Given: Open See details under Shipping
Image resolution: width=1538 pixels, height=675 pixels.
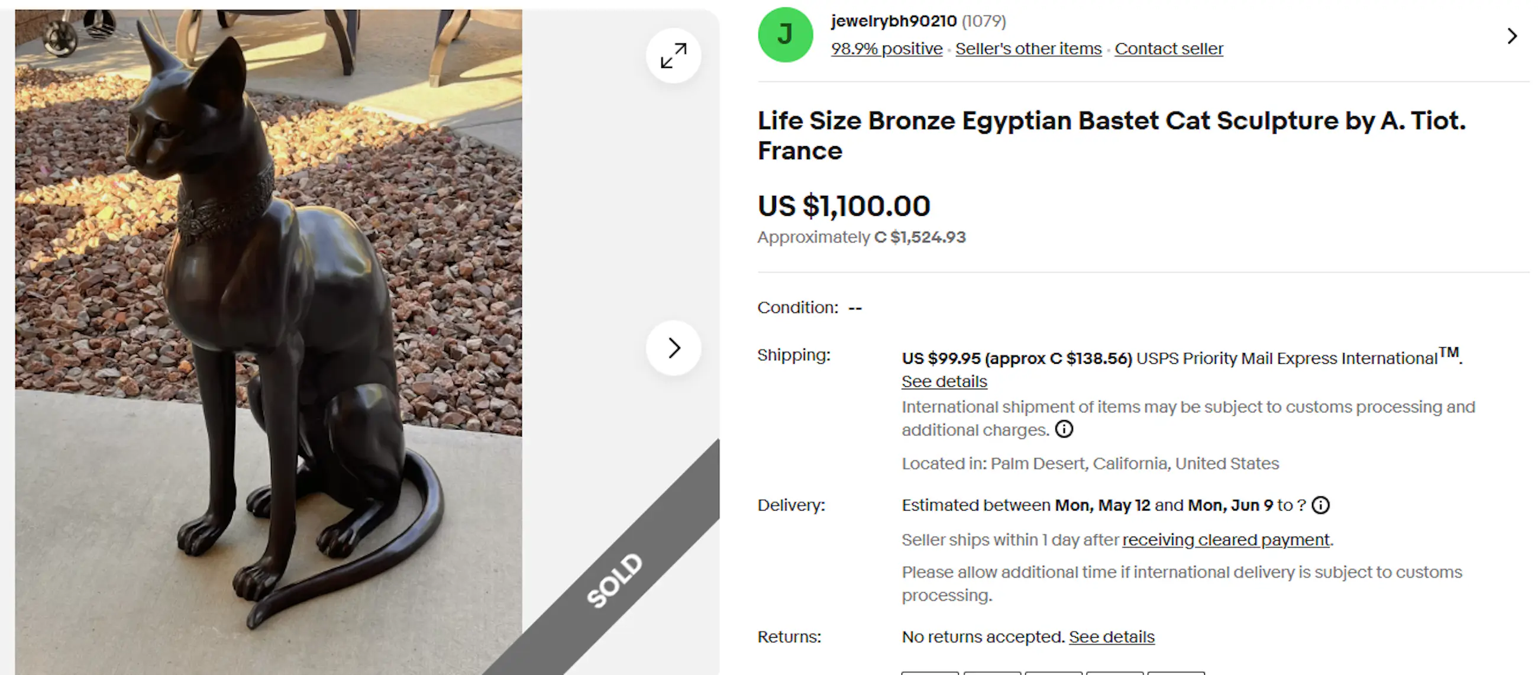Looking at the screenshot, I should coord(944,382).
